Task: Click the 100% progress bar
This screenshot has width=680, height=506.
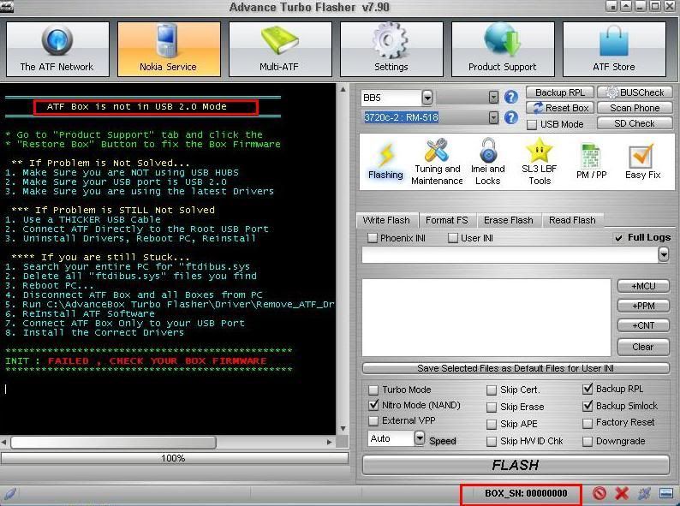Action: 175,458
